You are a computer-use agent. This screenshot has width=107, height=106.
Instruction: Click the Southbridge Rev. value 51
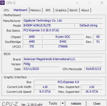[98, 42]
